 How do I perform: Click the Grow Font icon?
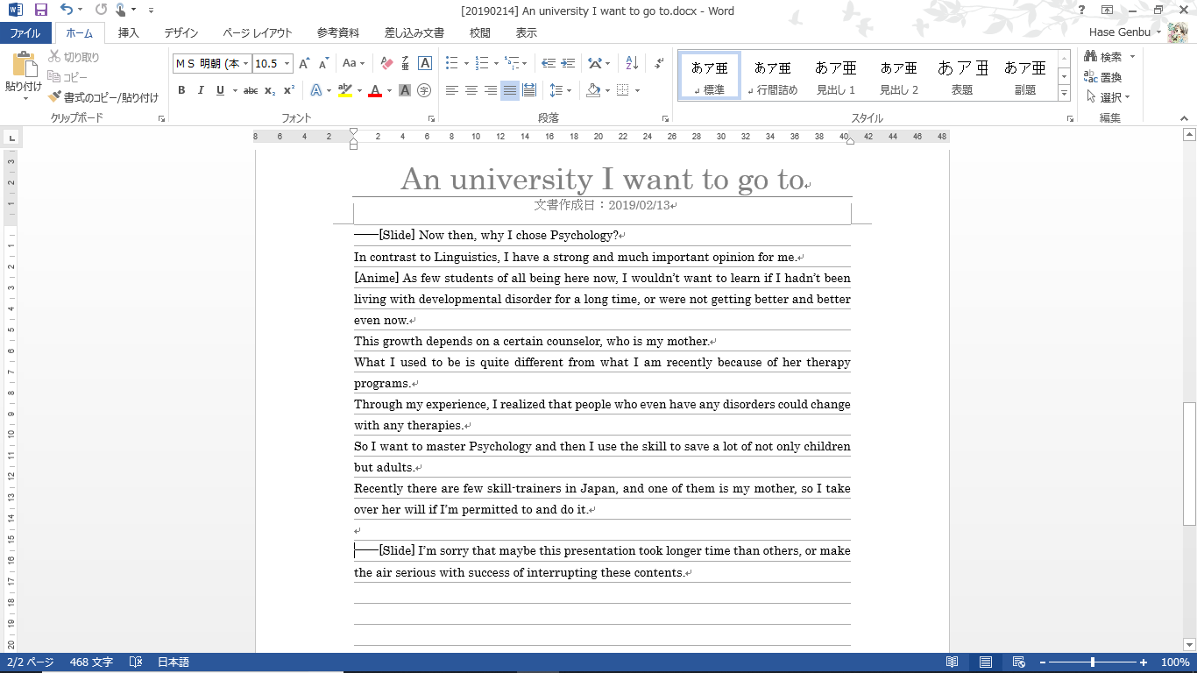[x=304, y=63]
